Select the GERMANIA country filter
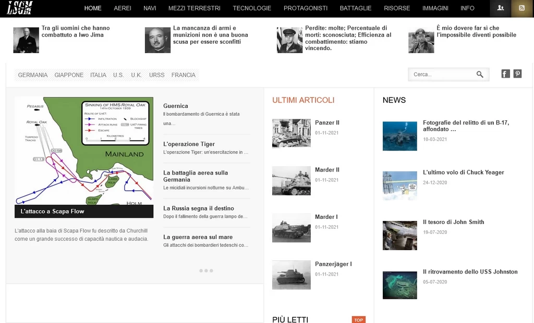Viewport: 534px width, 323px height. tap(33, 75)
